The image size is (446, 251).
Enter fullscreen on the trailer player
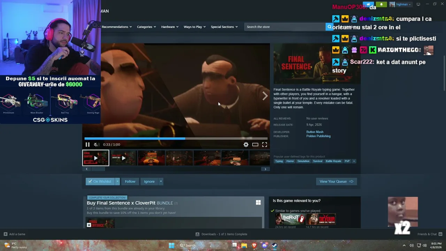tap(264, 145)
